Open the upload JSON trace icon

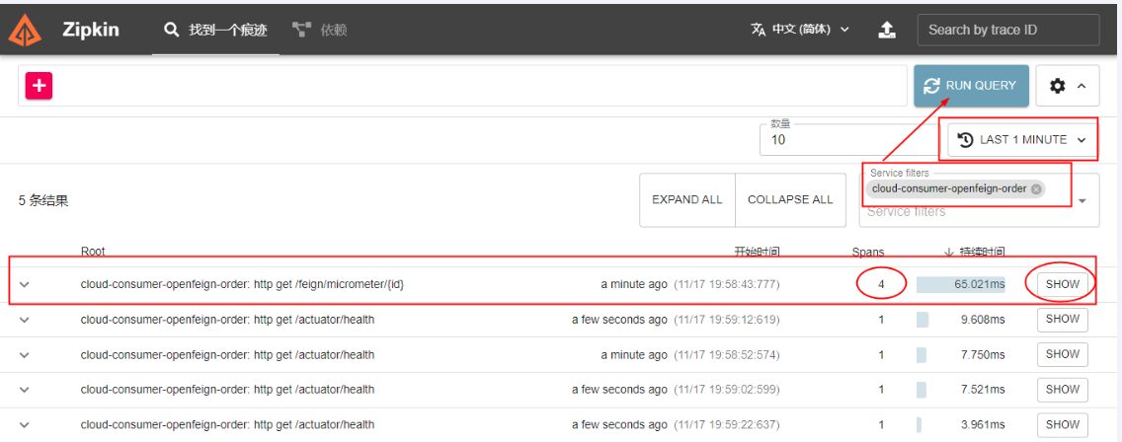[x=887, y=30]
